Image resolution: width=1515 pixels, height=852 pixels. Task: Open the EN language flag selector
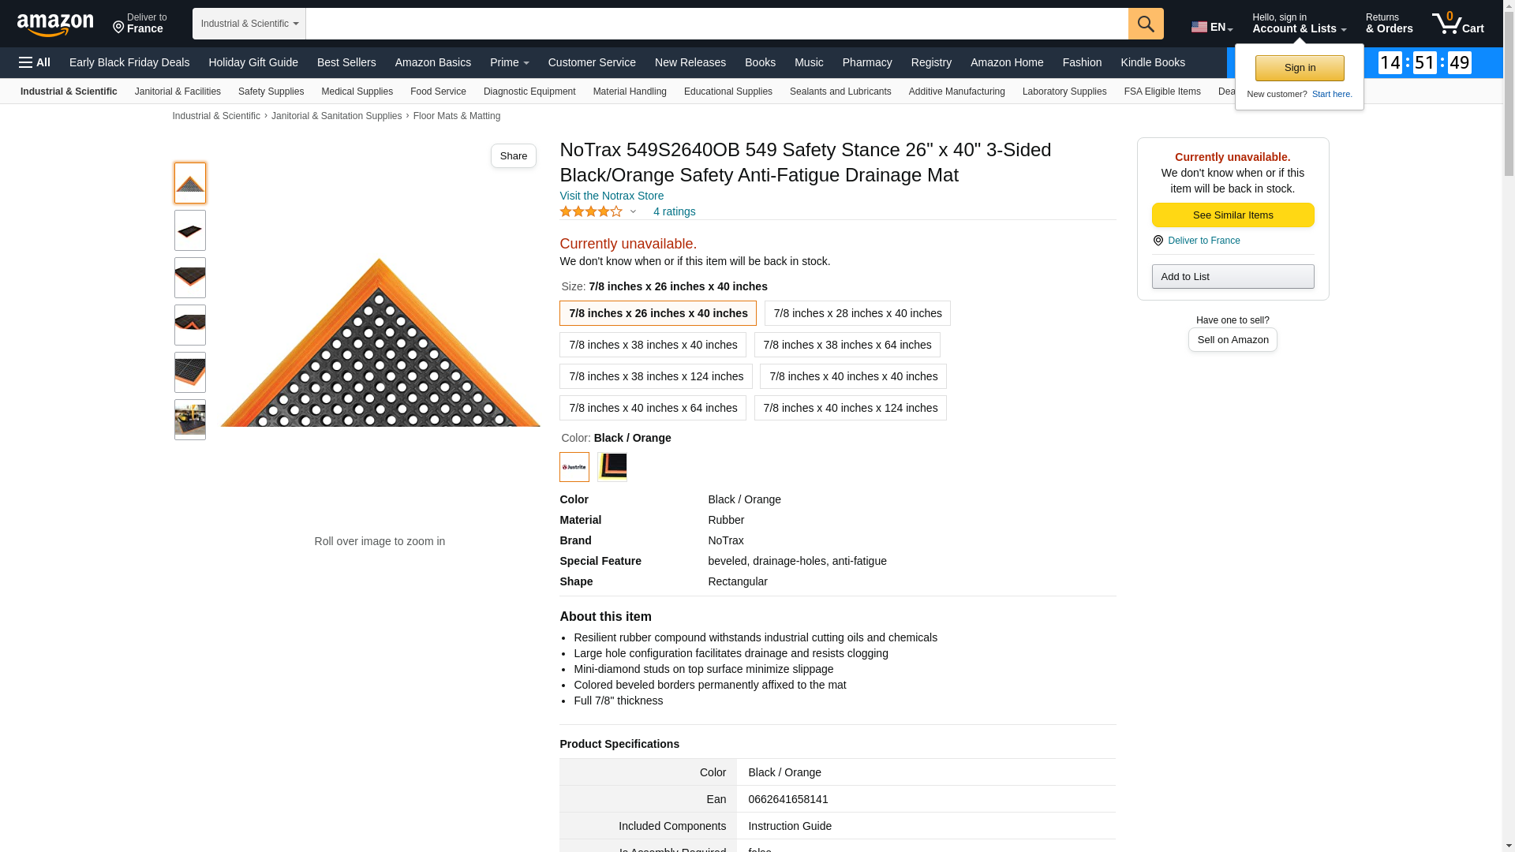pos(1211,27)
